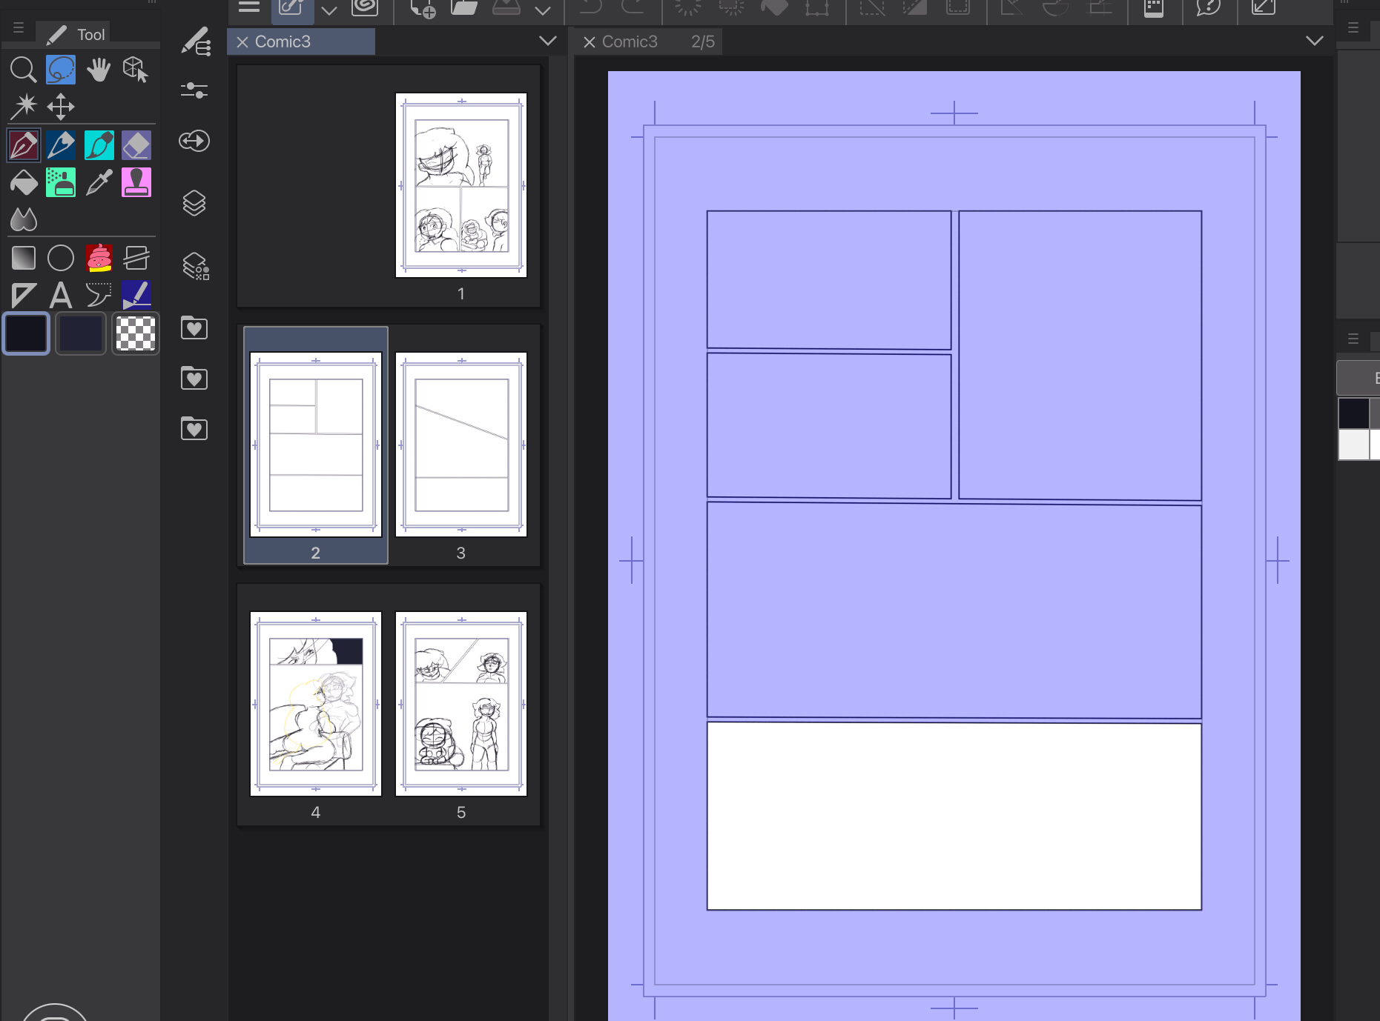This screenshot has width=1380, height=1021.
Task: Select the Balloon speech bubble tool
Action: [x=99, y=295]
